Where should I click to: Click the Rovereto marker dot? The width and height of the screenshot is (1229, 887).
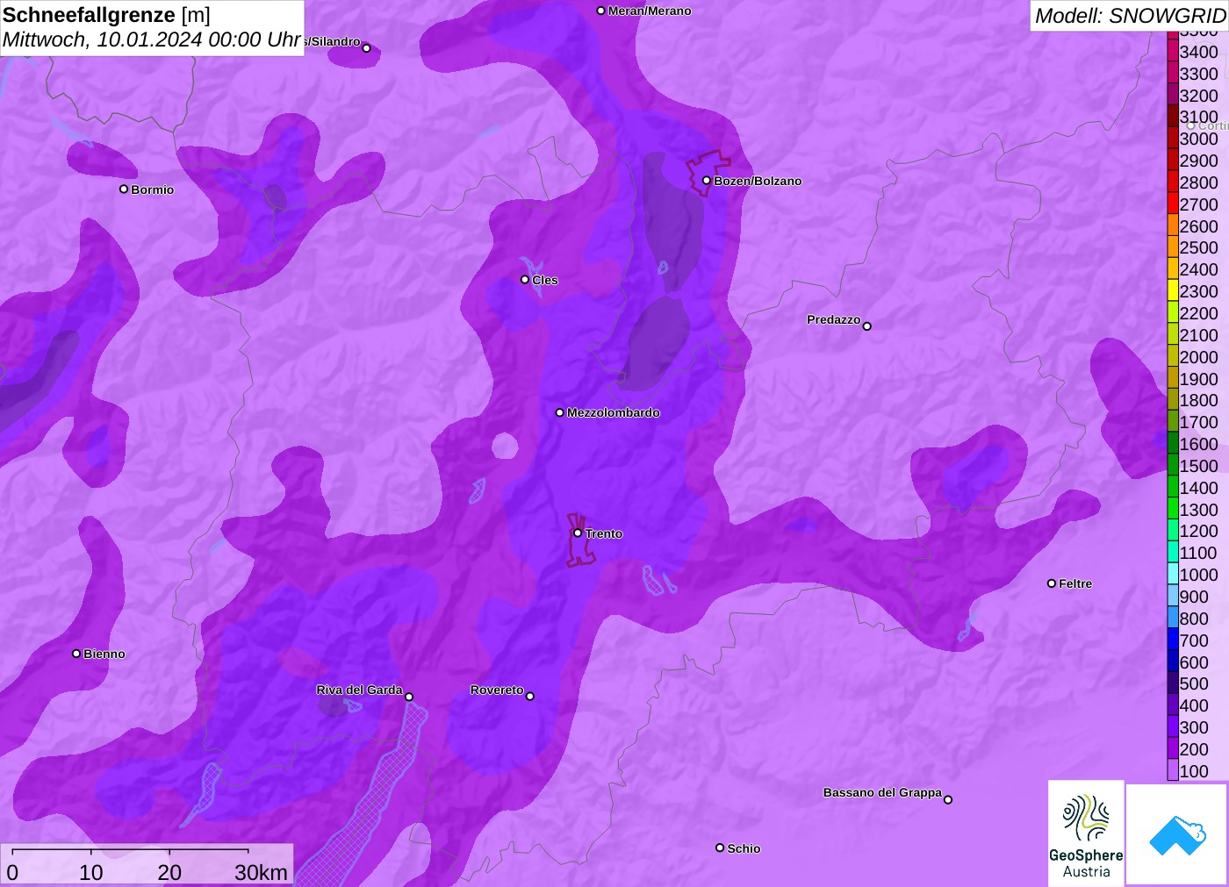tap(530, 696)
